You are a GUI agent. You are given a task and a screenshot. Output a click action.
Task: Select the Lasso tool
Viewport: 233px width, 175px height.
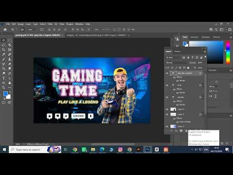pos(4,45)
